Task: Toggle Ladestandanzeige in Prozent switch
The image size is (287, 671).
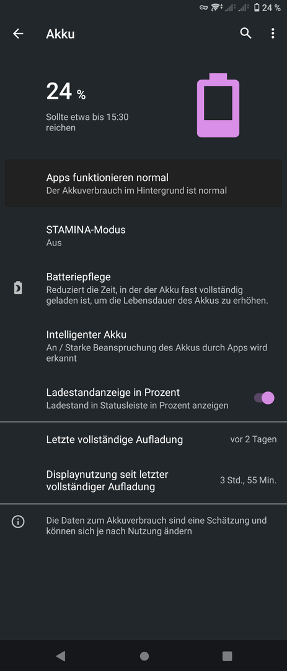Action: (264, 398)
